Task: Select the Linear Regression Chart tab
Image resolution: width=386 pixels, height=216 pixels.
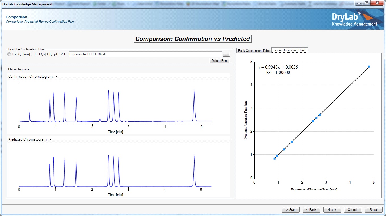Action: 289,50
